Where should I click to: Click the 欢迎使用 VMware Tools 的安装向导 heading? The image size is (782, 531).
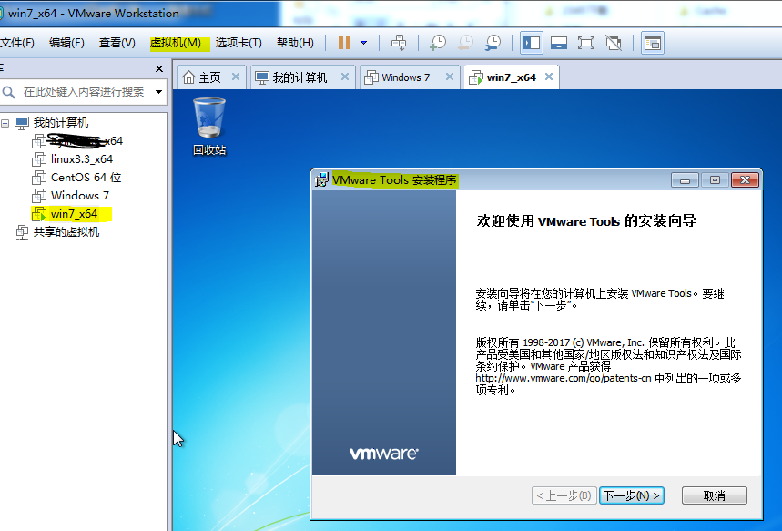(x=586, y=221)
